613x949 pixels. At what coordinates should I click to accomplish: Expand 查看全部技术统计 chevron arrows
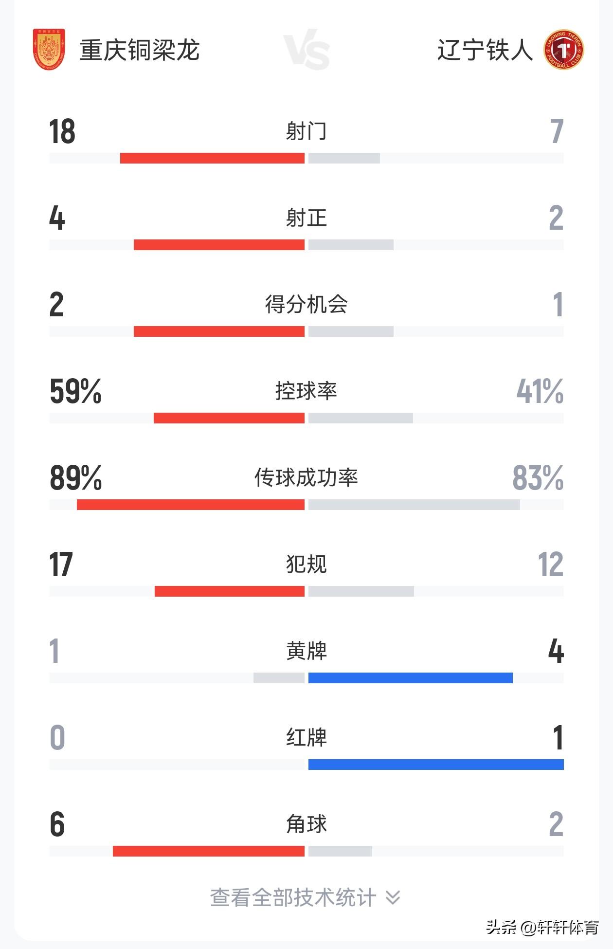tap(393, 897)
